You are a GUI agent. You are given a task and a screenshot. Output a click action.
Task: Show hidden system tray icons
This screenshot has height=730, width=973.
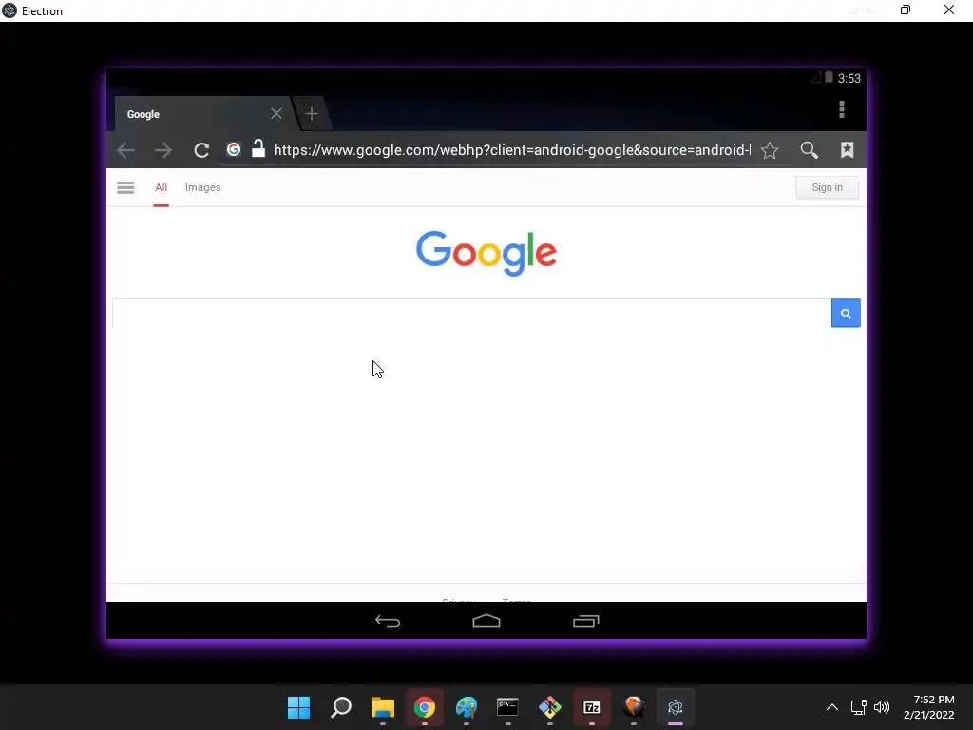[832, 707]
